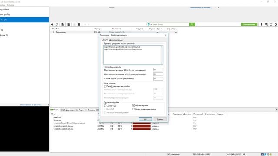Select the highlighted Торренты item in sidebar
The width and height of the screenshot is (278, 156).
pos(24,19)
